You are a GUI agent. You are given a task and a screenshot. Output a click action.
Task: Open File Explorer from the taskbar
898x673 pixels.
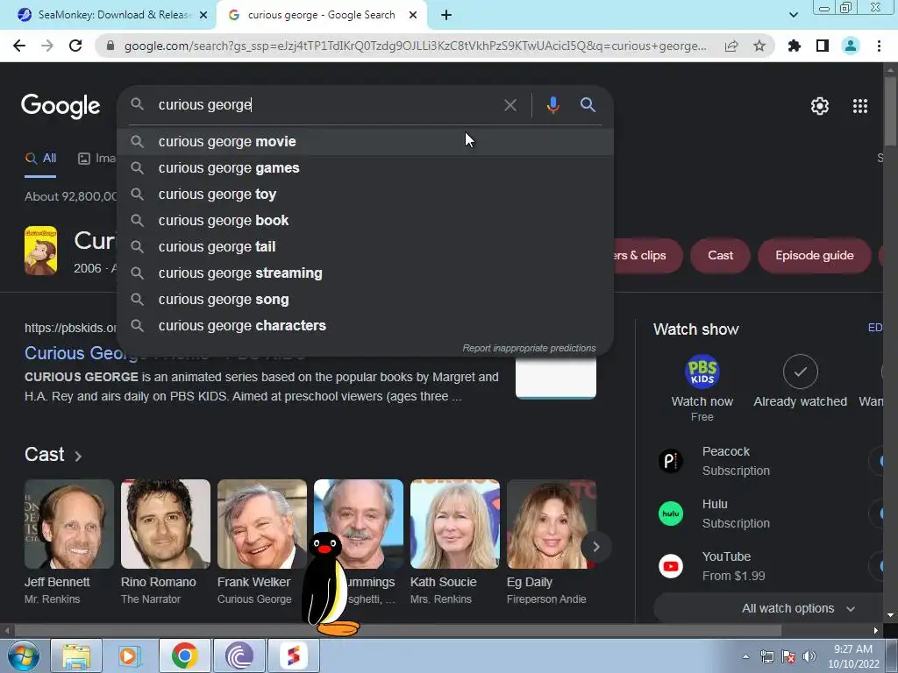[76, 655]
